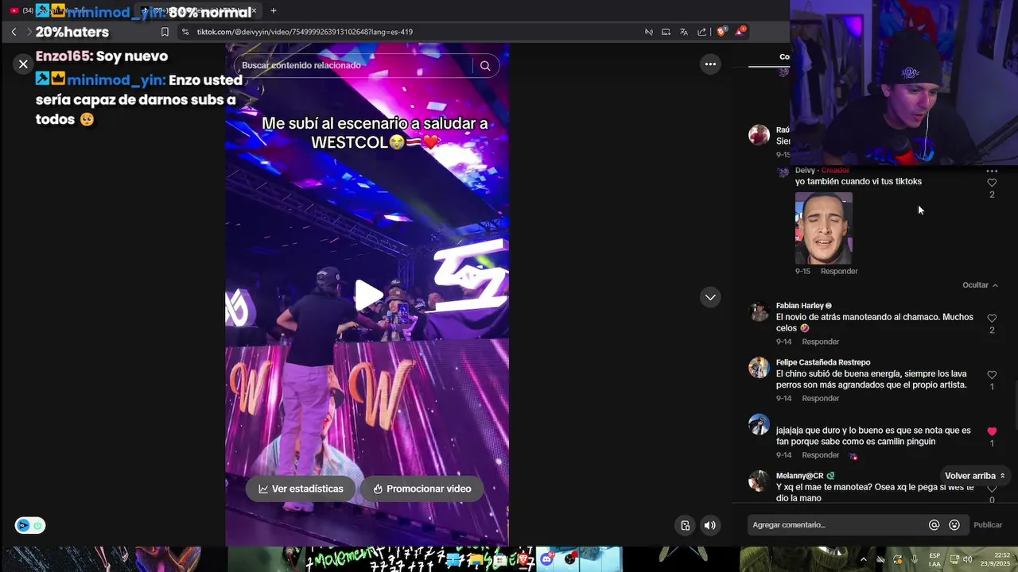1018x572 pixels.
Task: Open Brave Shields lion icon
Action: (x=722, y=32)
